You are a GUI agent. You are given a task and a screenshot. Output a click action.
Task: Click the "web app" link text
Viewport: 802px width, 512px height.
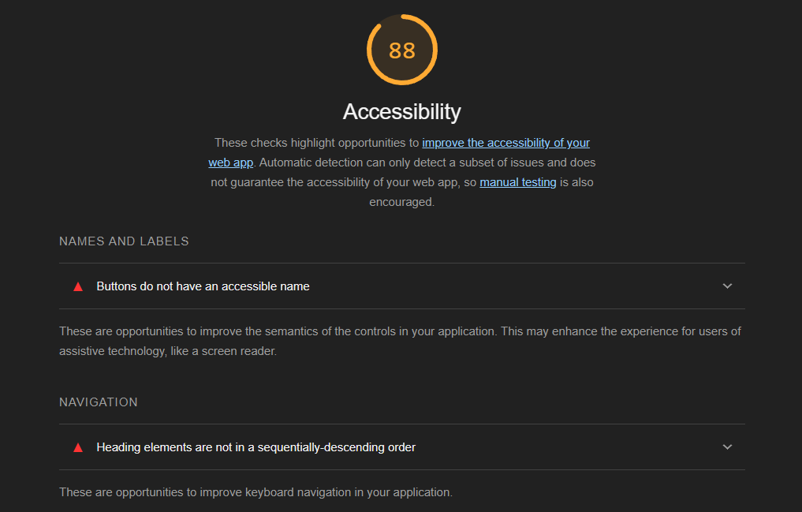(230, 163)
